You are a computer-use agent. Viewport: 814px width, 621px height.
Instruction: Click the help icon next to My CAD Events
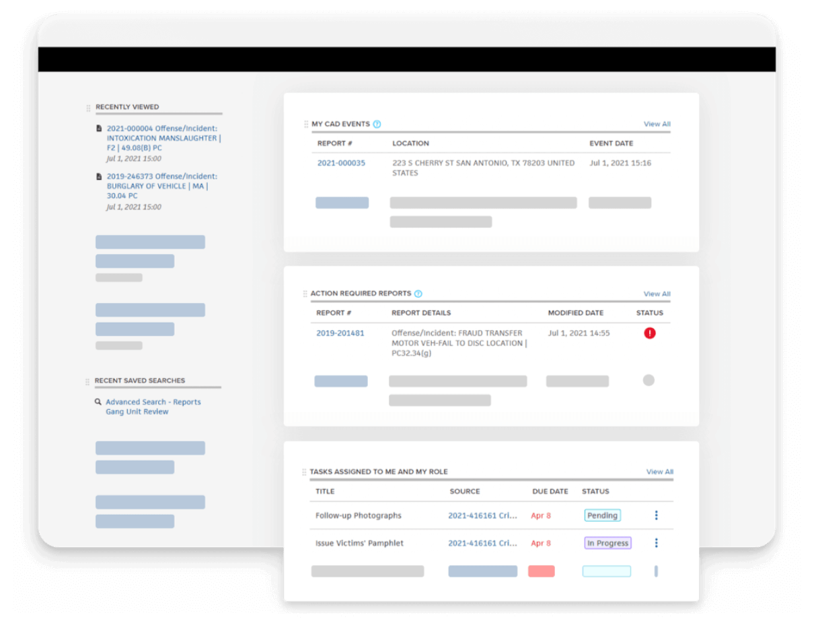pyautogui.click(x=377, y=124)
